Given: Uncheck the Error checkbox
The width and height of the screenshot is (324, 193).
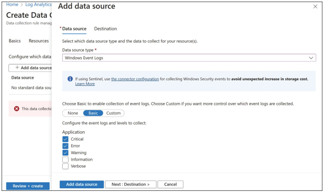Looking at the screenshot, I should point(65,146).
